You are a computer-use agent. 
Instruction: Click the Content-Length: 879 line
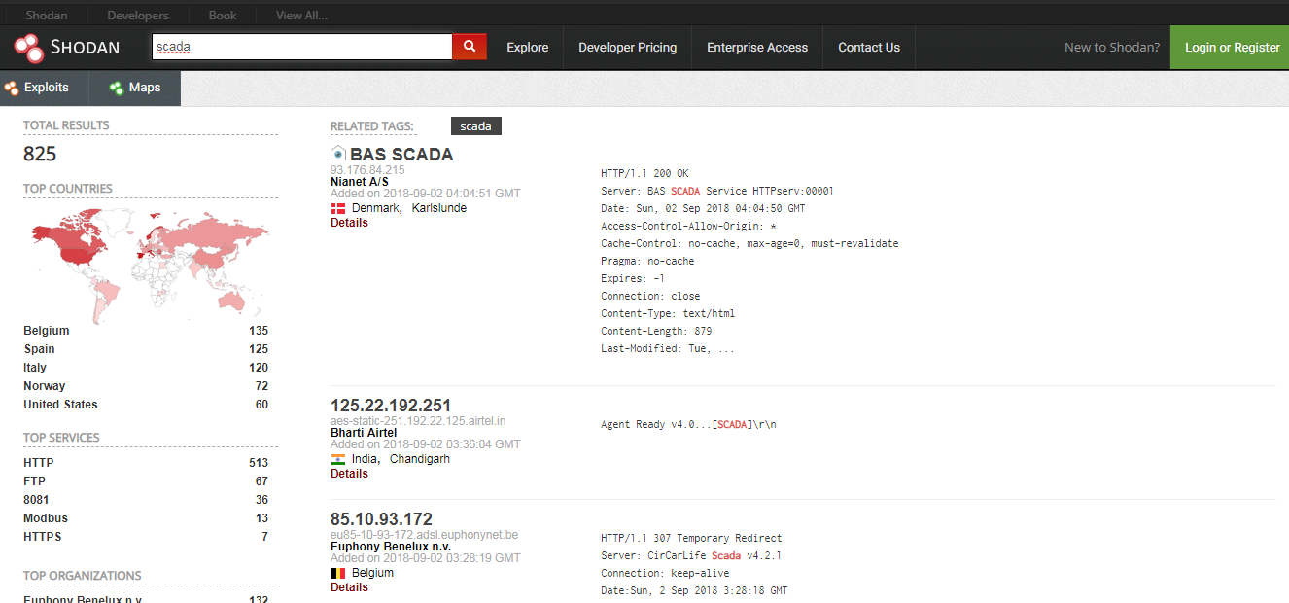[656, 331]
